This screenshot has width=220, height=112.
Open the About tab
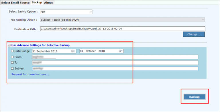coord(48,3)
